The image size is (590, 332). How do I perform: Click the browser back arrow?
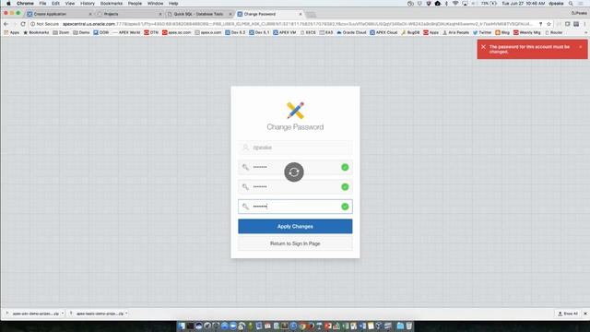[x=6, y=24]
